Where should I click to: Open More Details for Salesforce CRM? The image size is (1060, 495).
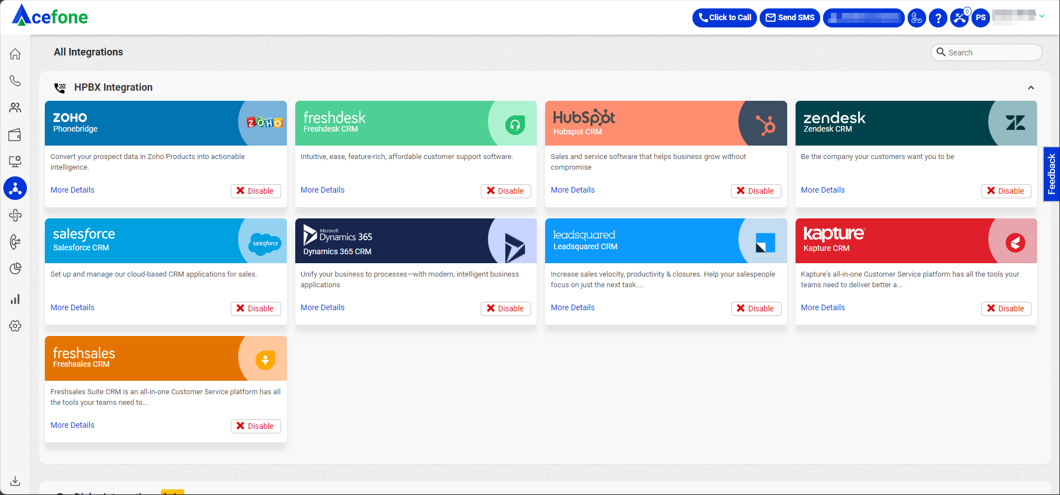pos(72,307)
